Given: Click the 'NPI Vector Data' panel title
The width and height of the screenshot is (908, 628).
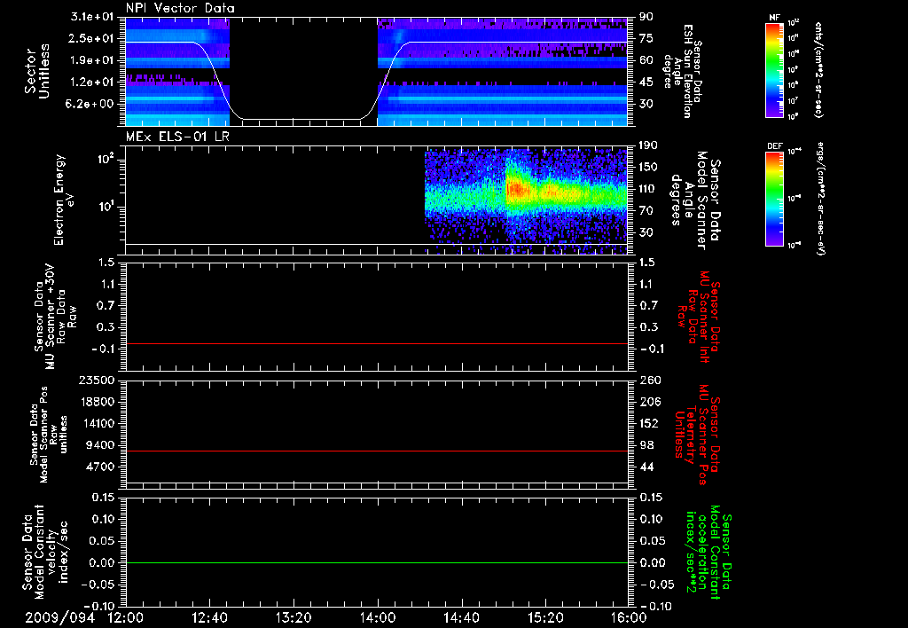Looking at the screenshot, I should click(181, 8).
